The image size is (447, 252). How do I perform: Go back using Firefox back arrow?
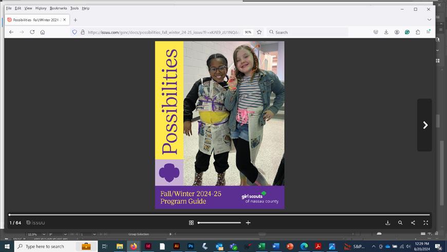[x=11, y=32]
